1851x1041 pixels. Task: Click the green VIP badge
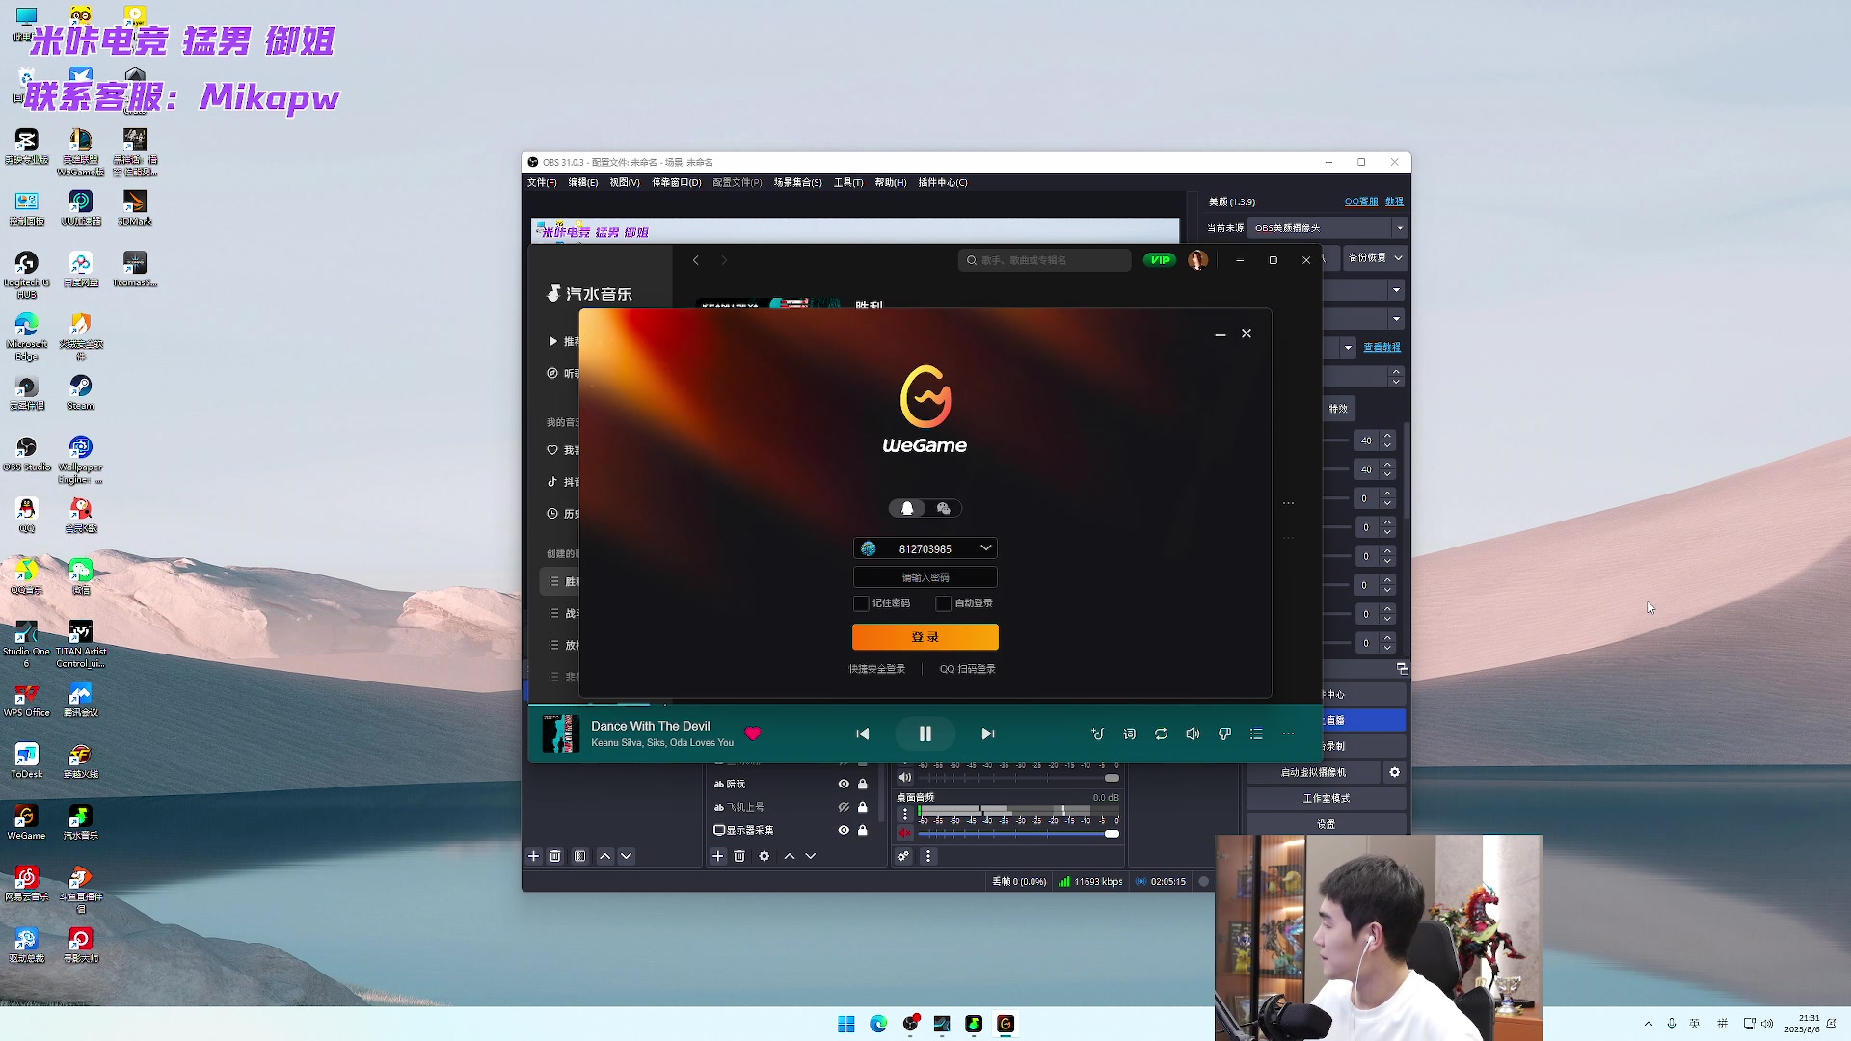(x=1160, y=260)
